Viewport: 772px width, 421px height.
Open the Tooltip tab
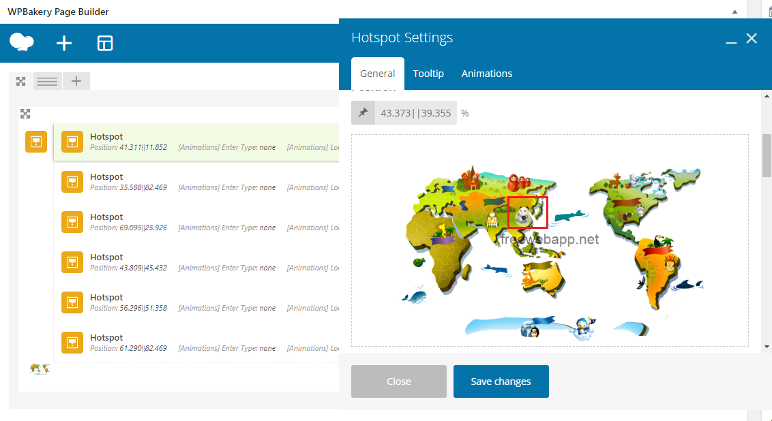(x=428, y=74)
